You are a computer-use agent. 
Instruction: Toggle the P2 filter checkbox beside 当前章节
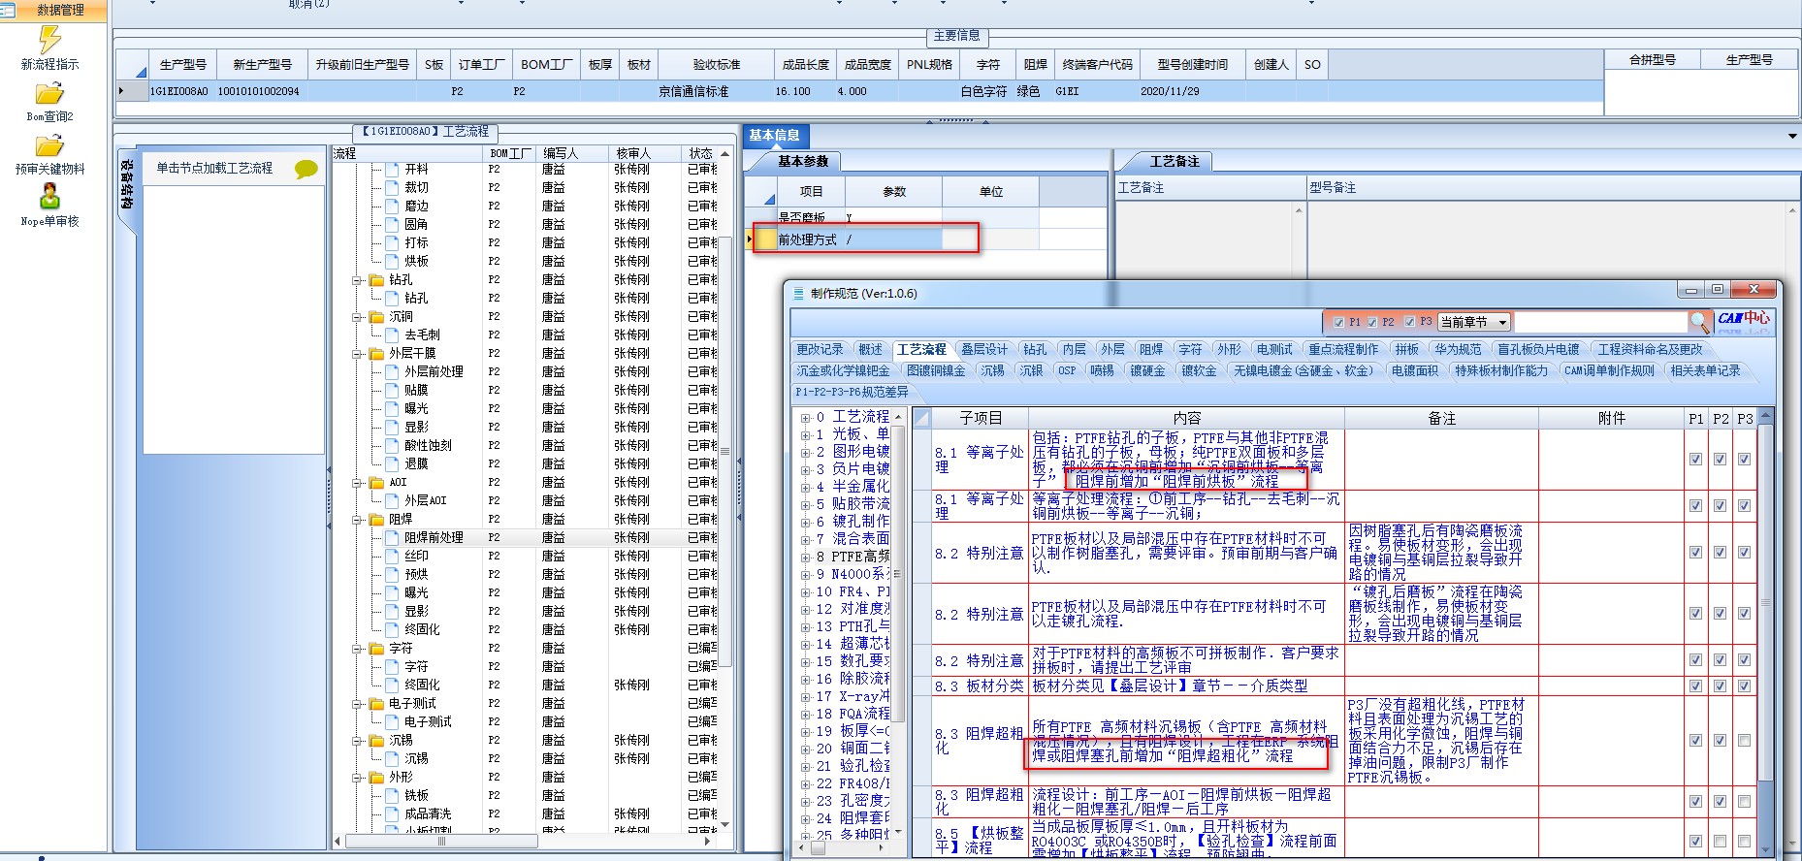coord(1372,322)
